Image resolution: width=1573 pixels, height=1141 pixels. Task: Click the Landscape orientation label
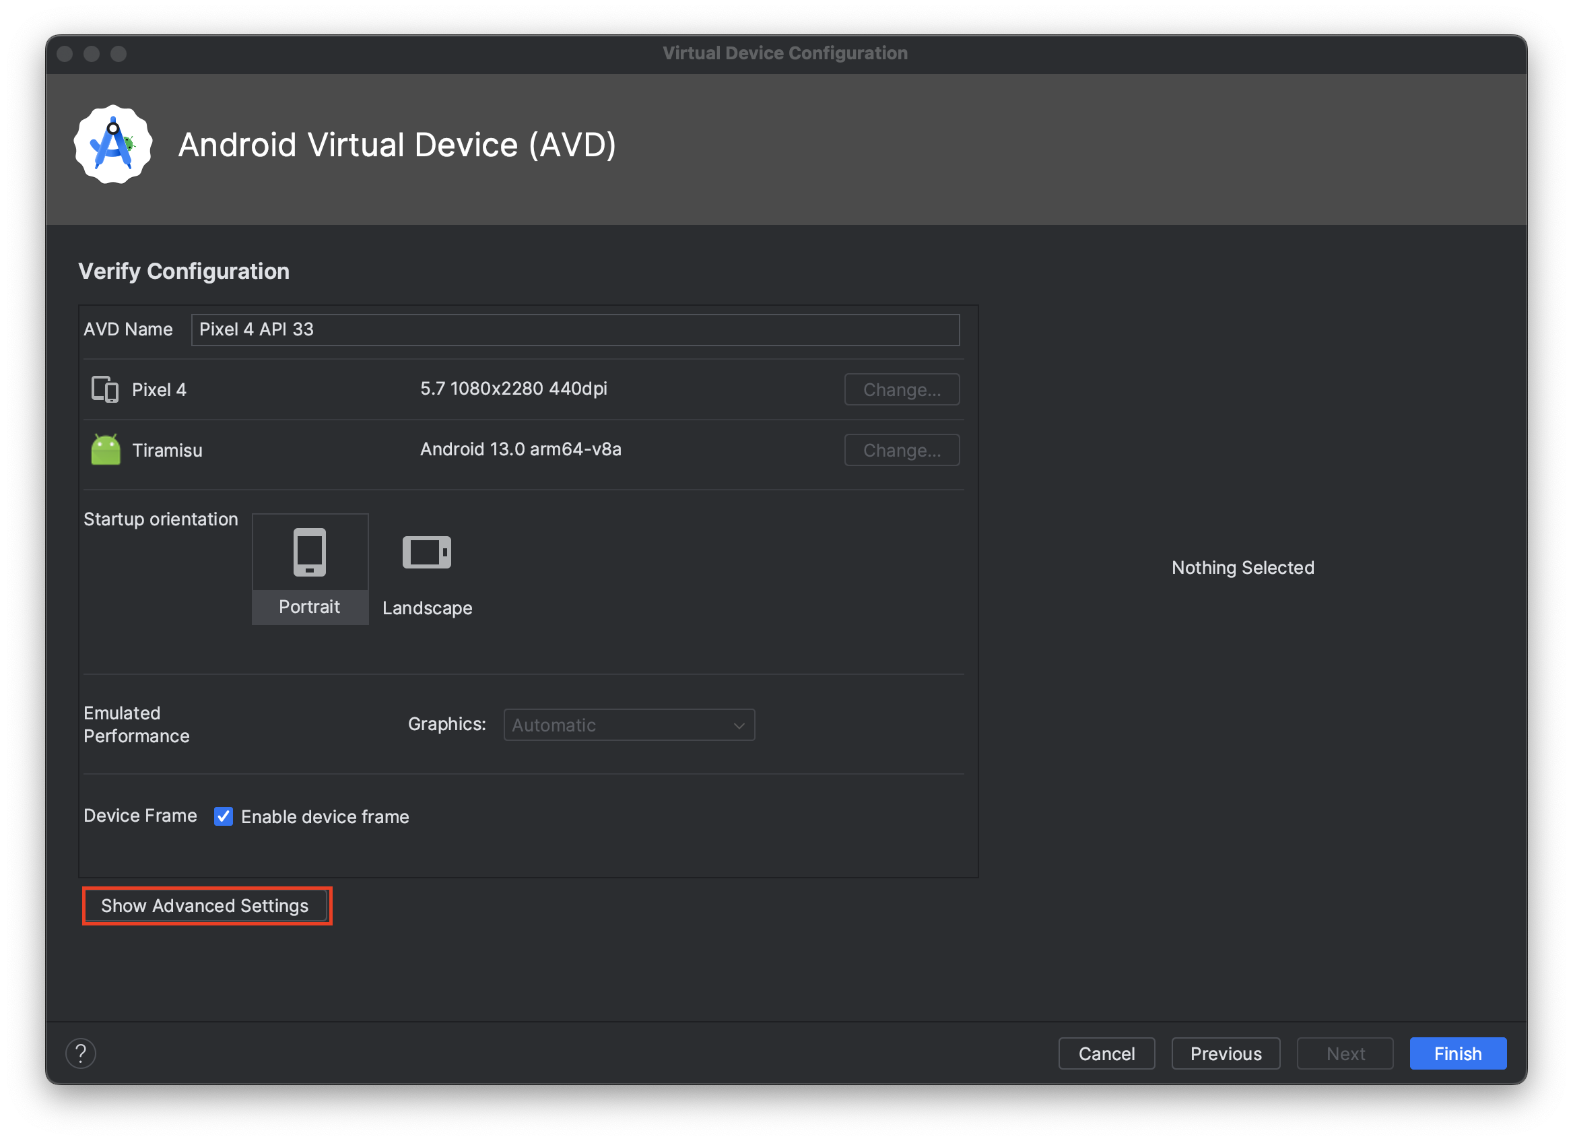[x=427, y=608]
